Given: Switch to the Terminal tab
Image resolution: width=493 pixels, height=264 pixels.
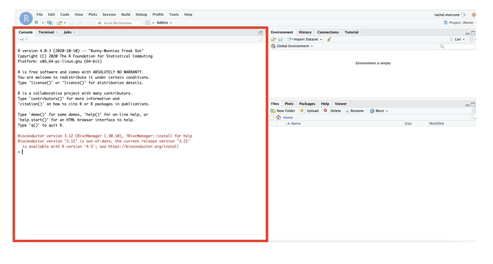Looking at the screenshot, I should pyautogui.click(x=46, y=32).
